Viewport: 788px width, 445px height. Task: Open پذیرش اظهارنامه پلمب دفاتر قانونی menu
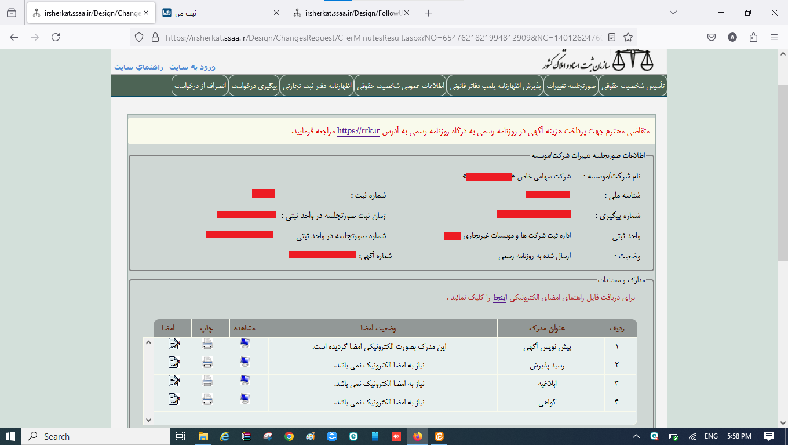click(x=495, y=86)
